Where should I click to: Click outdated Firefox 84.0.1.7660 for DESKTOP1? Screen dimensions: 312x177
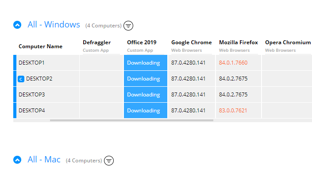pos(233,63)
